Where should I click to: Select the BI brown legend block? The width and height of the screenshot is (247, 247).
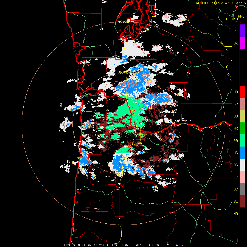point(242,201)
